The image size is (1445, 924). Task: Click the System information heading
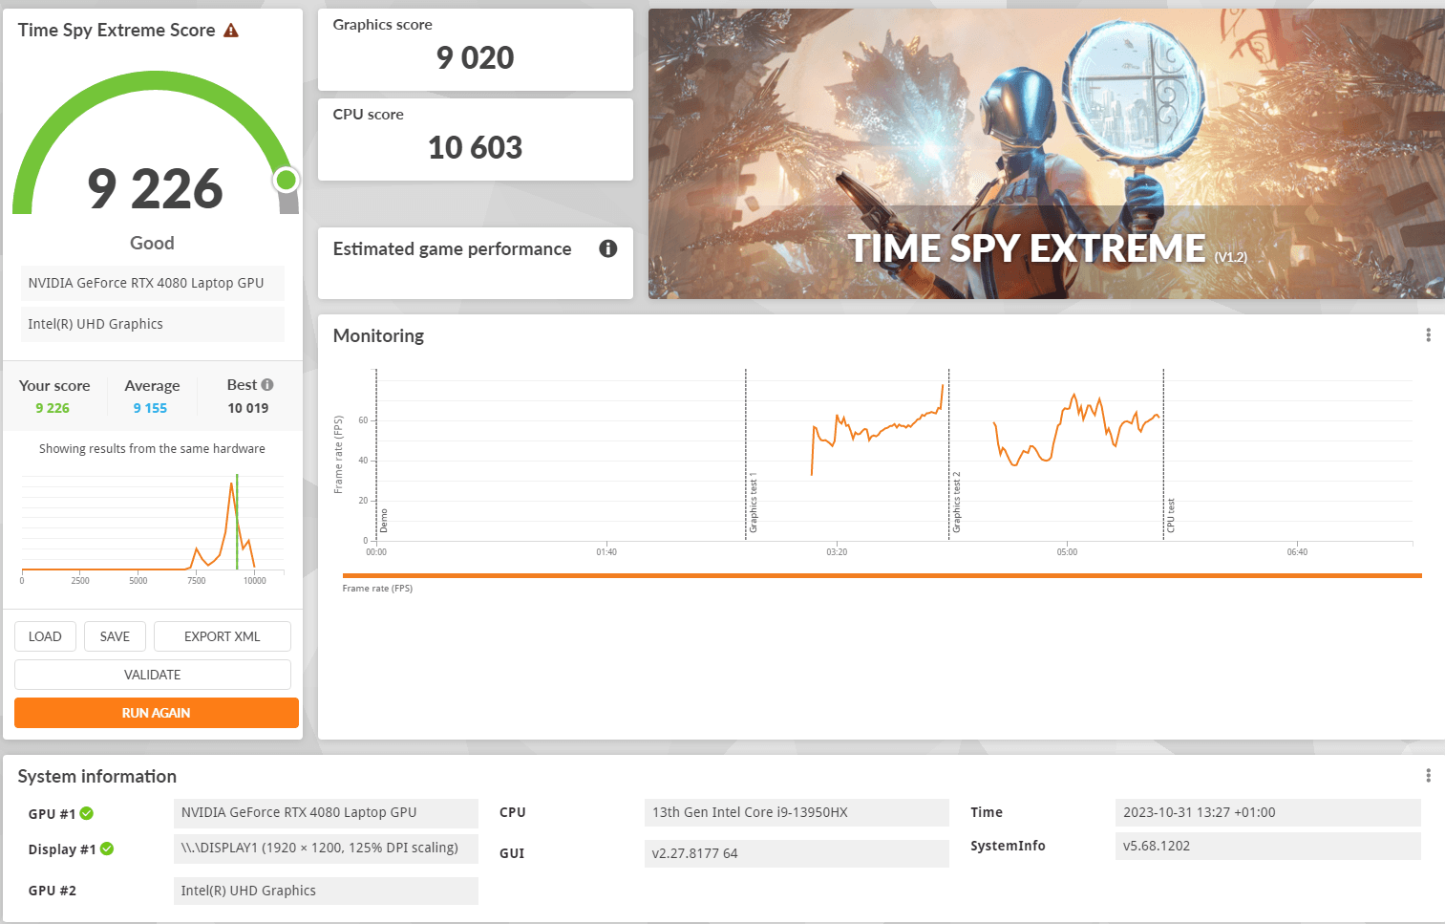tap(96, 776)
